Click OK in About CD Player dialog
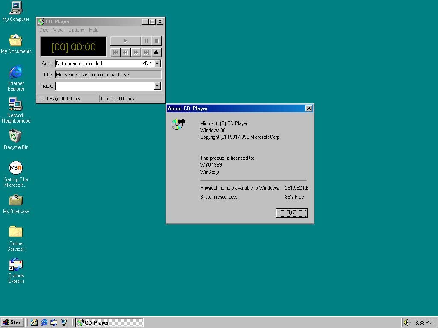The image size is (438, 328). (x=292, y=213)
